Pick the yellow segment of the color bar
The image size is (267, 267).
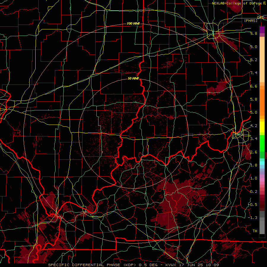pyautogui.click(x=262, y=127)
